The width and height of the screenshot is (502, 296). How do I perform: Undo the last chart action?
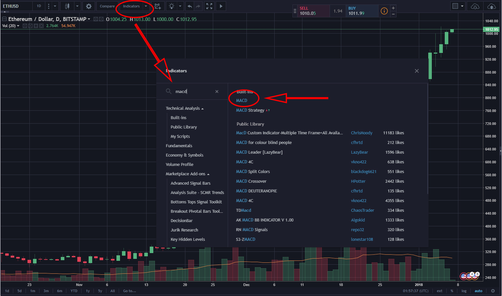point(190,6)
